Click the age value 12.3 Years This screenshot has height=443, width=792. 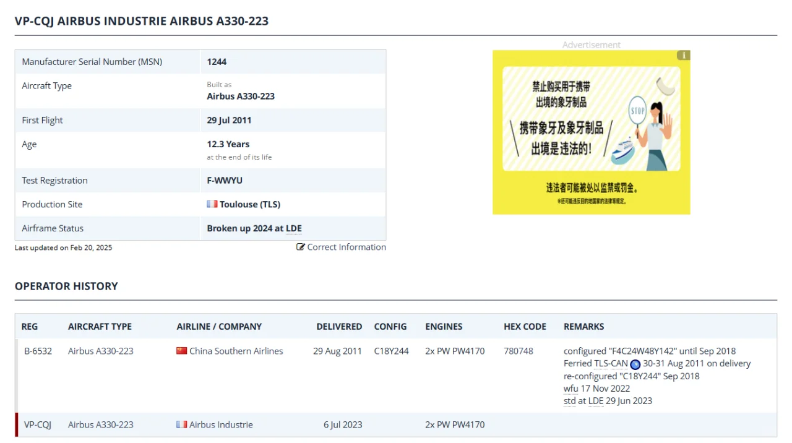228,144
